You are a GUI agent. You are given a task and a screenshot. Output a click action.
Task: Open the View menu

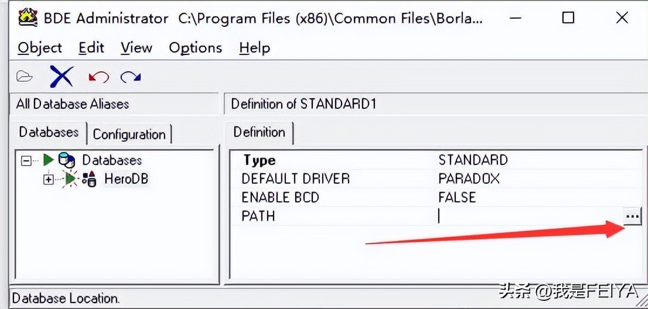pyautogui.click(x=137, y=48)
